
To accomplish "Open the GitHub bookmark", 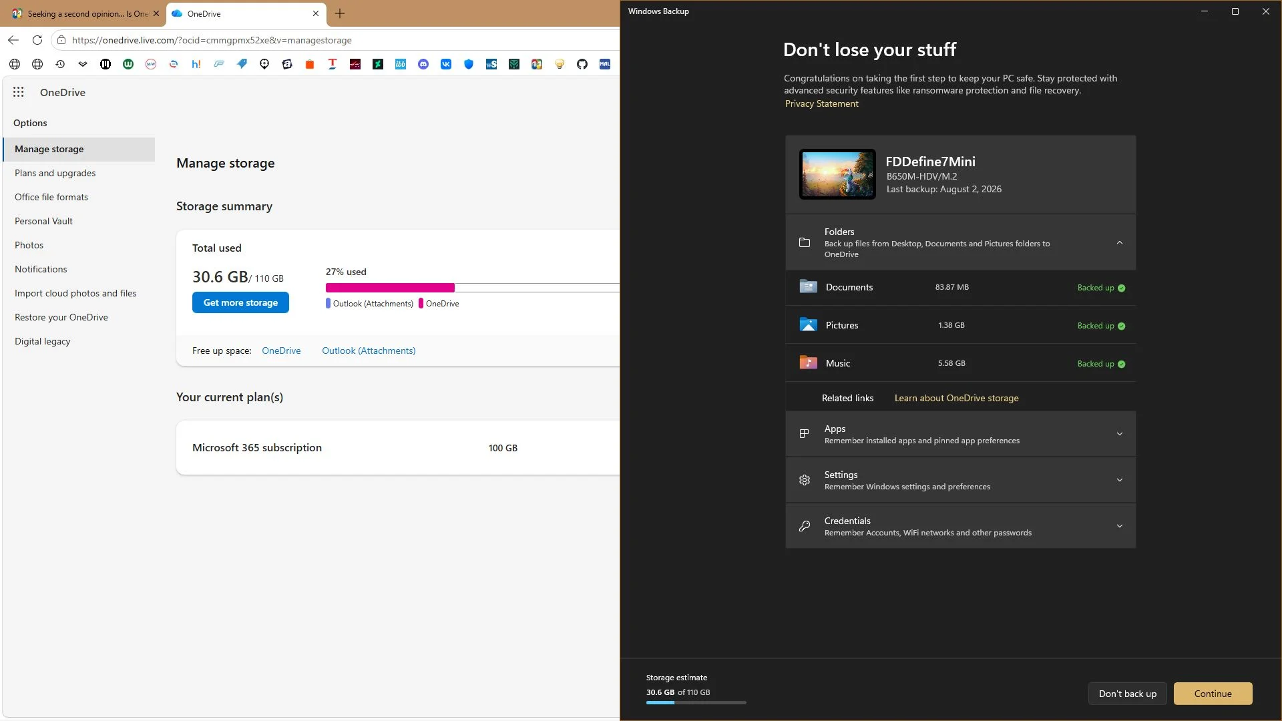I will (x=582, y=64).
